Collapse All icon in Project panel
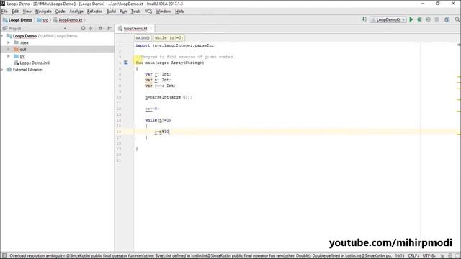 [x=91, y=28]
